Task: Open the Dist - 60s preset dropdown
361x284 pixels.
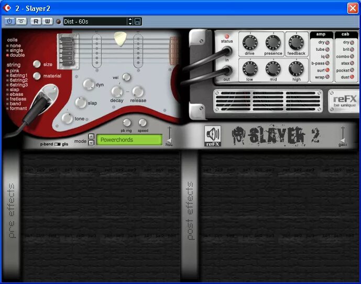Action: click(95, 21)
